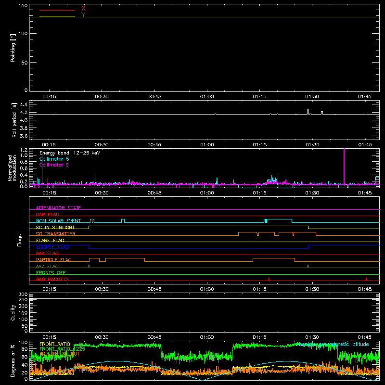Click the 3.6 tick on Roll period axis
This screenshot has height=385, width=385.
pyautogui.click(x=23, y=136)
